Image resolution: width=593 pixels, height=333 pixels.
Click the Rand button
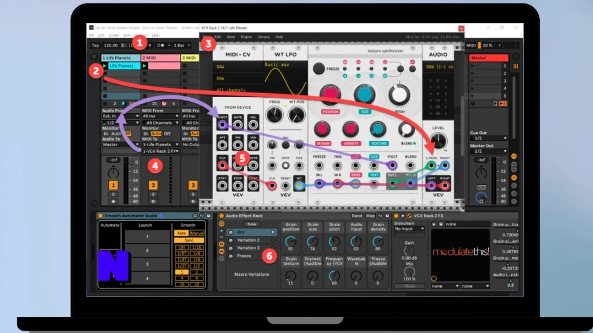point(357,216)
